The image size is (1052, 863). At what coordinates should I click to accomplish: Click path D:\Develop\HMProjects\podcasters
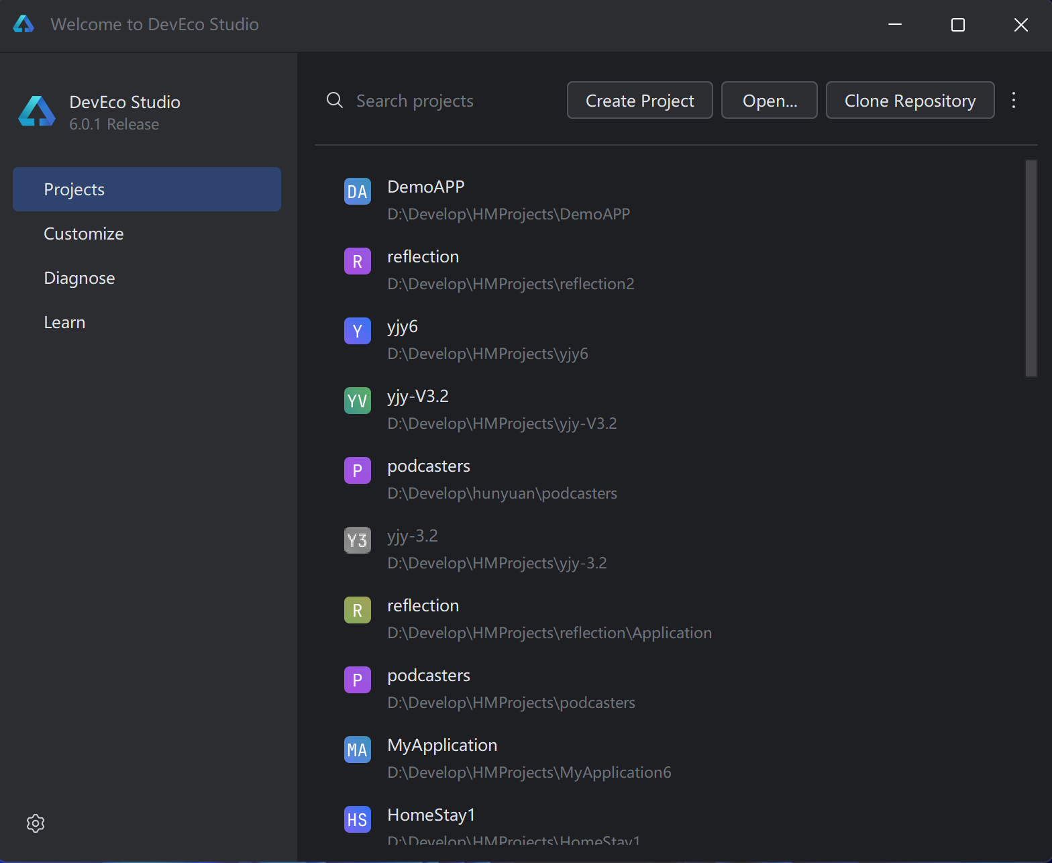point(511,703)
